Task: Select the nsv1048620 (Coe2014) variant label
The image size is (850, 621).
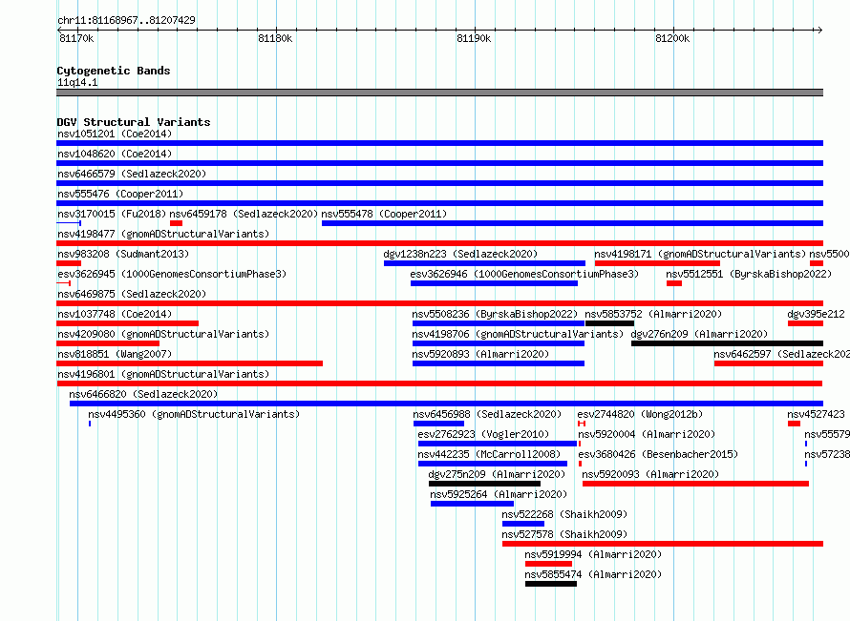Action: tap(115, 154)
